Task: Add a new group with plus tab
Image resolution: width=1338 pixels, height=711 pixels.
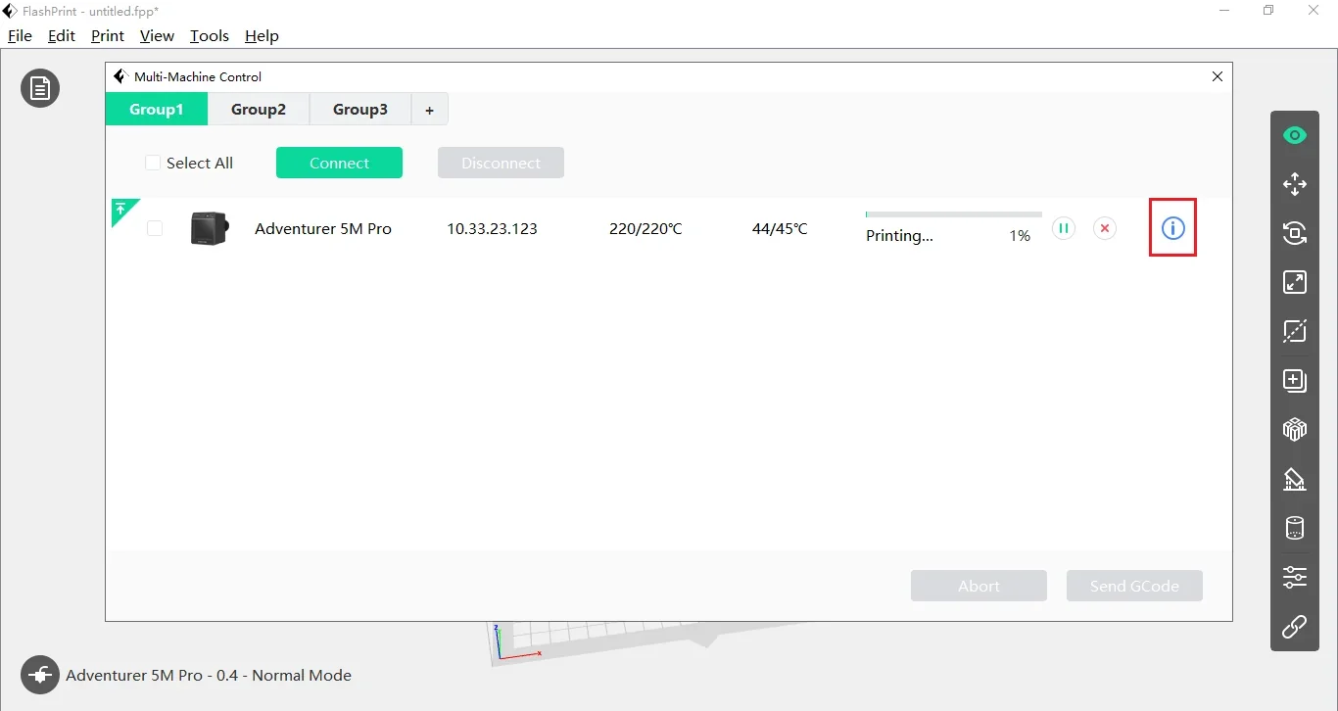Action: click(429, 111)
